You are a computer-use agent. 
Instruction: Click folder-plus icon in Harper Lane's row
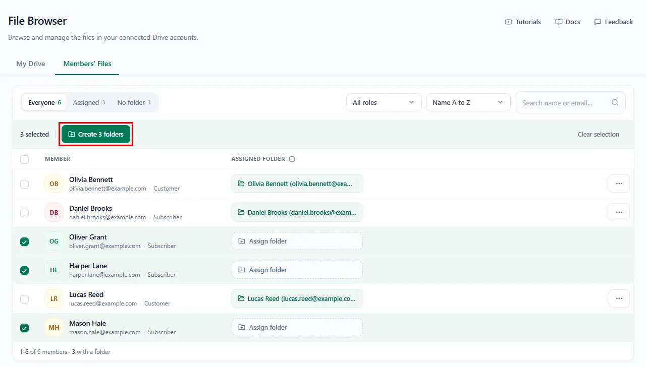tap(242, 270)
